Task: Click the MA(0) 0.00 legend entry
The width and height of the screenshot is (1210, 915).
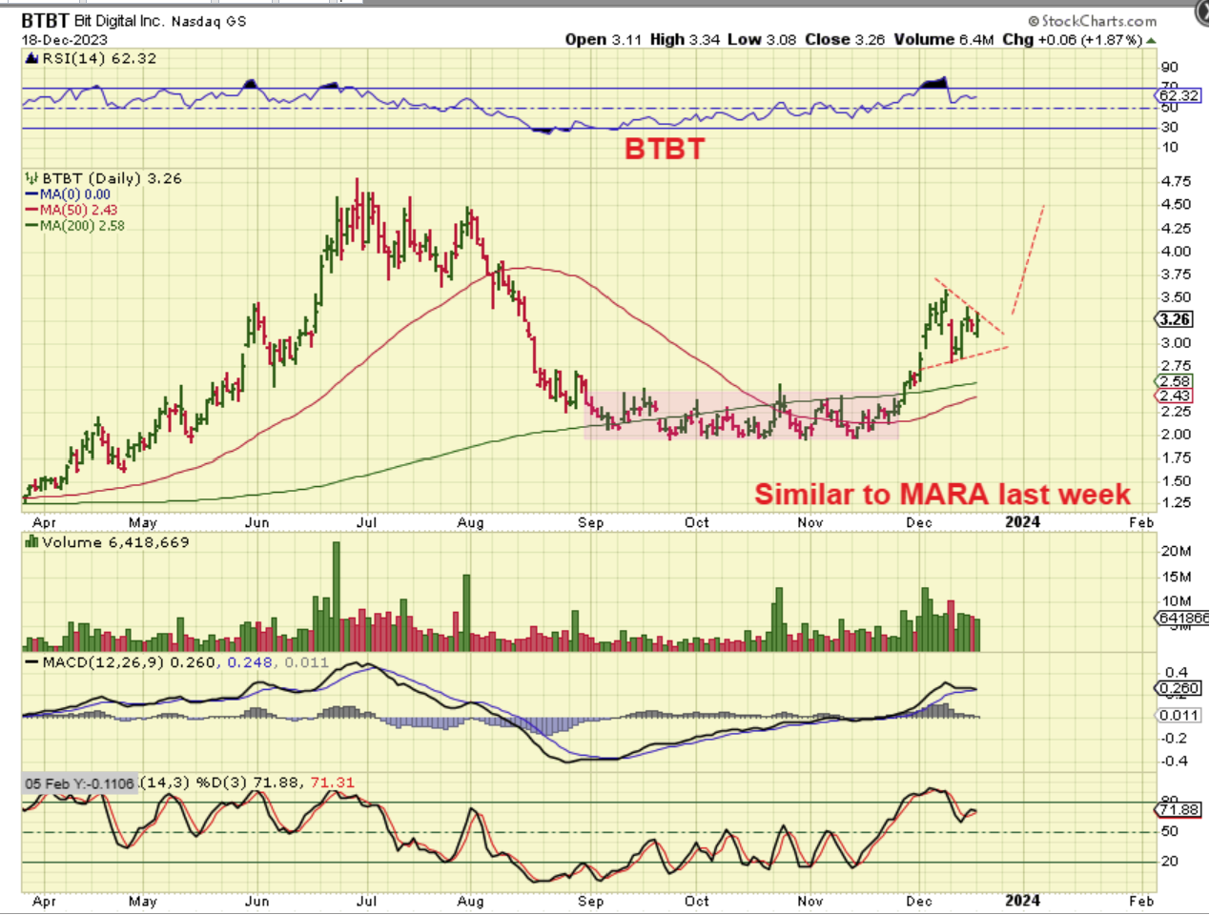Action: click(x=68, y=194)
